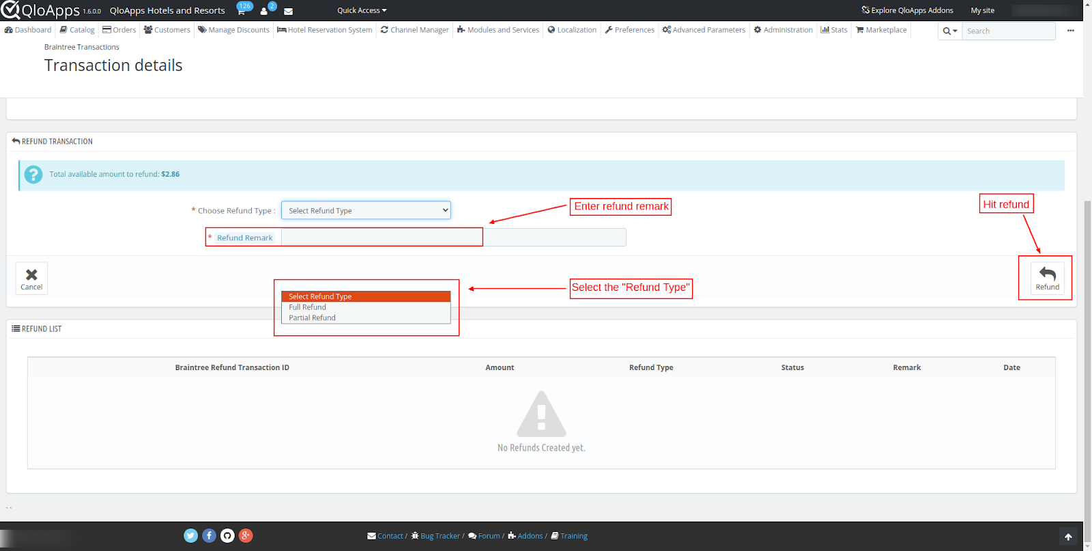Open the Choose Refund Type dropdown

point(366,210)
